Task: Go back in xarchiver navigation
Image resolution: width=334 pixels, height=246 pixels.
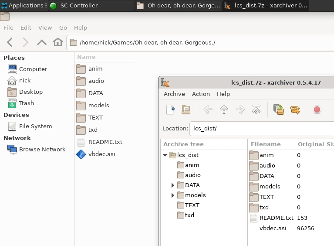Action: click(x=208, y=109)
